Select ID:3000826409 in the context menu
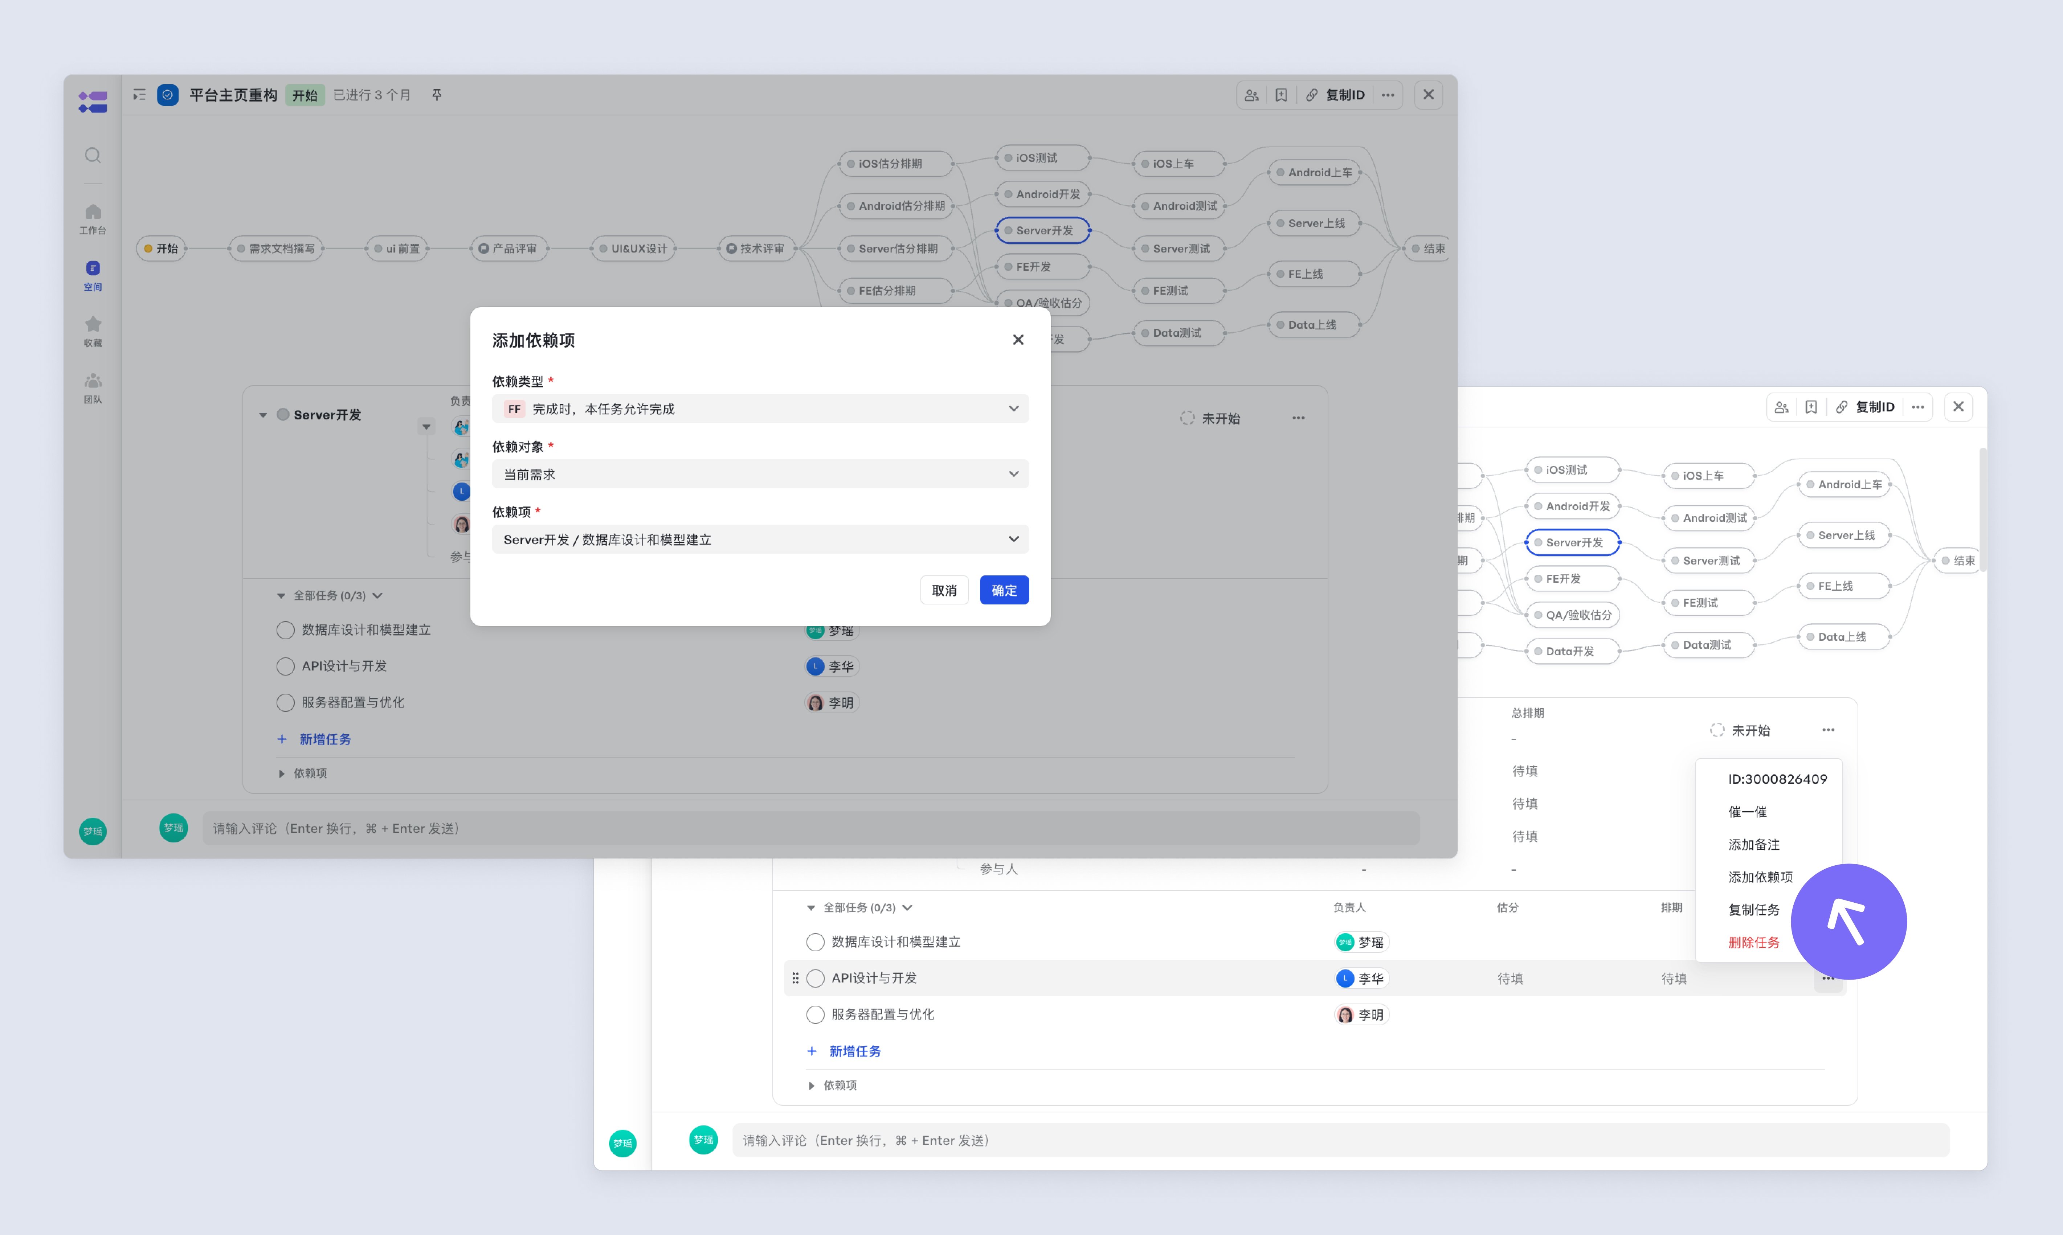Viewport: 2063px width, 1235px height. tap(1777, 779)
